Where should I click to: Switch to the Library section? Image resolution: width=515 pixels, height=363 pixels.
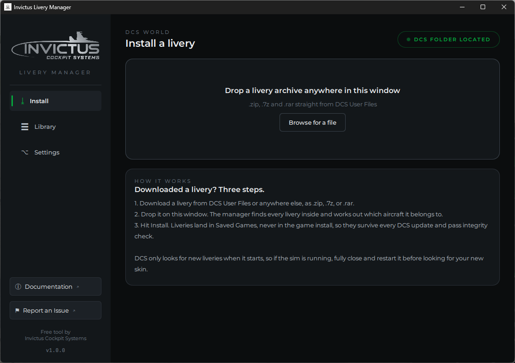pyautogui.click(x=56, y=126)
